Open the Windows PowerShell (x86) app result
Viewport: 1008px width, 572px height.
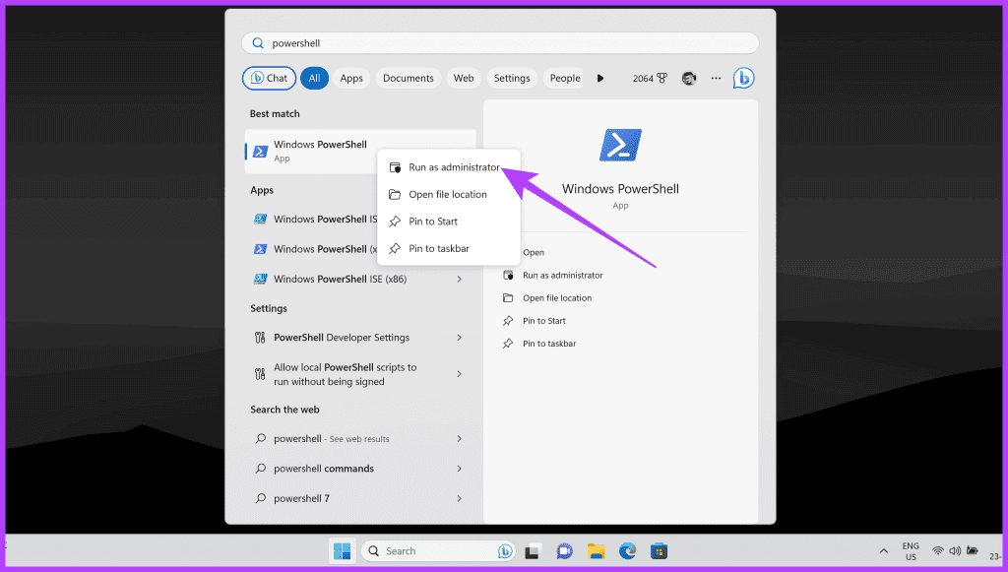coord(314,249)
